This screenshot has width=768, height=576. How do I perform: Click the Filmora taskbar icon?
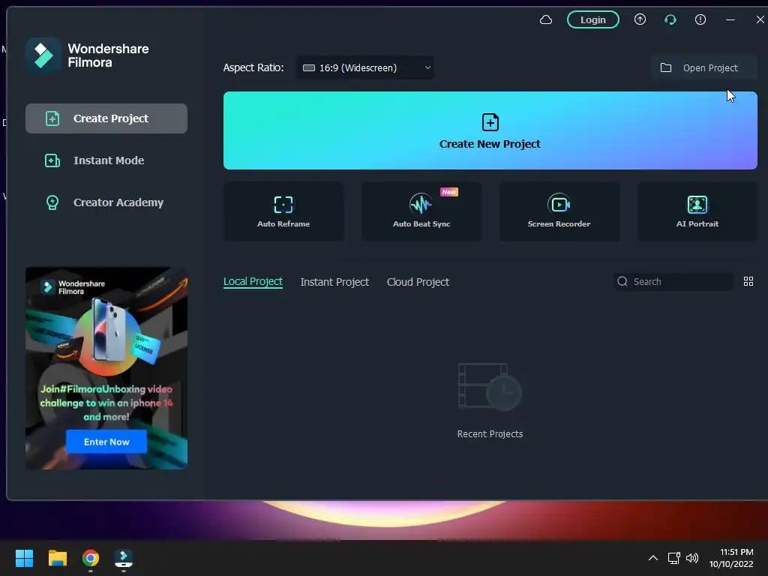pos(124,558)
